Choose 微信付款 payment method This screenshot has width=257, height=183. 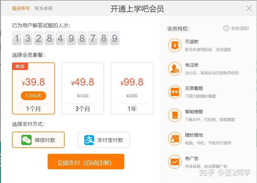38,140
